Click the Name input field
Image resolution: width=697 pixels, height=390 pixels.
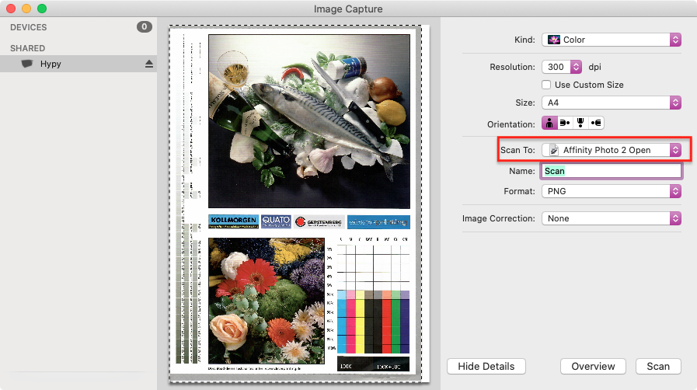(612, 171)
